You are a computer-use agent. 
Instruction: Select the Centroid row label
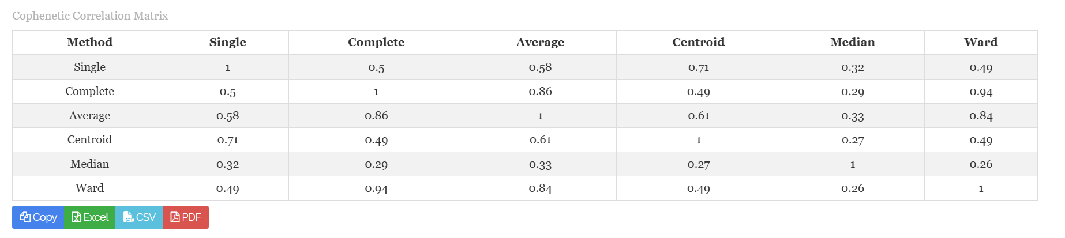(89, 139)
